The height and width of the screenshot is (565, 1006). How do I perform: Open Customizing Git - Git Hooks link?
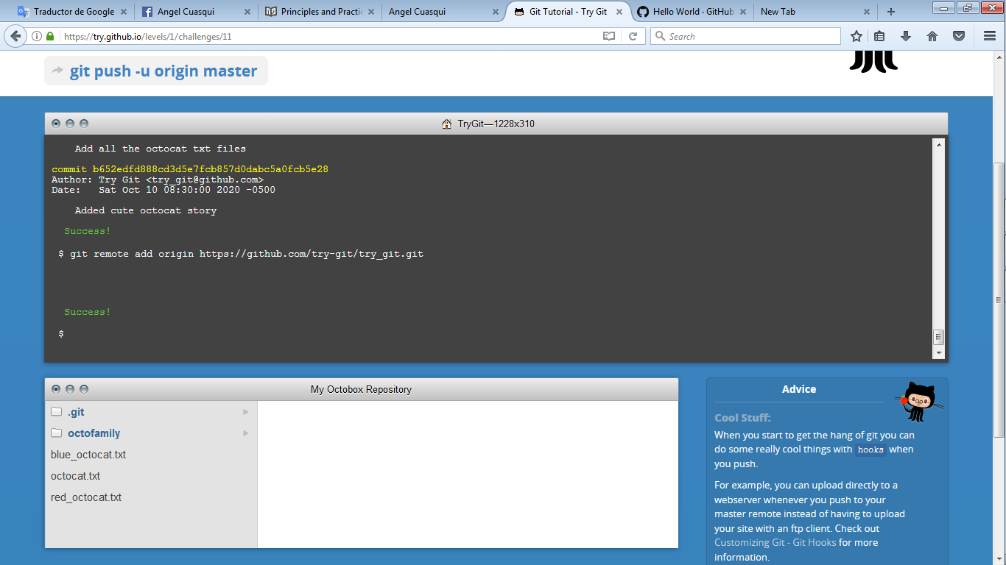[x=775, y=542]
